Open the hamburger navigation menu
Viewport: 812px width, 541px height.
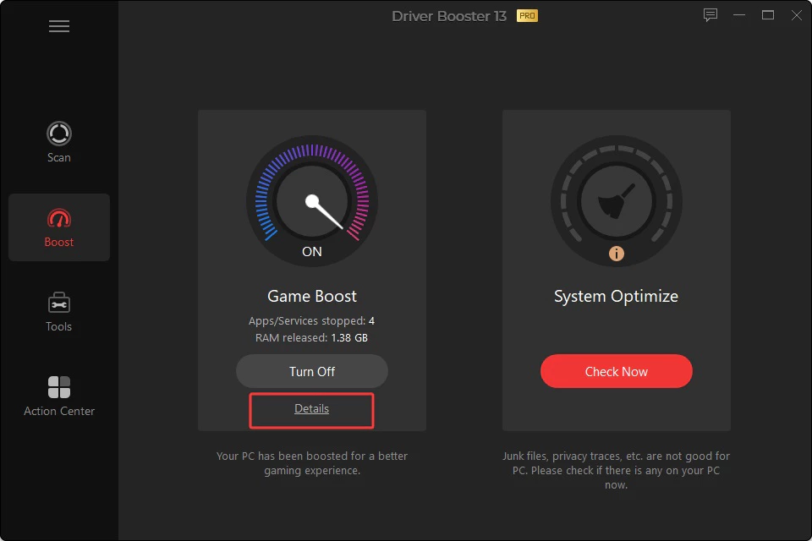tap(59, 26)
